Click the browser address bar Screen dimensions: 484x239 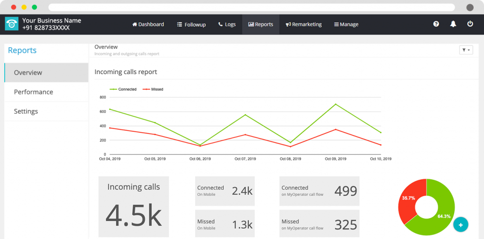point(251,8)
